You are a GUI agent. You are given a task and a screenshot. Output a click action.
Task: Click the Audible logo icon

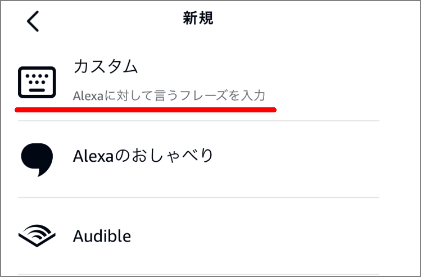(37, 236)
